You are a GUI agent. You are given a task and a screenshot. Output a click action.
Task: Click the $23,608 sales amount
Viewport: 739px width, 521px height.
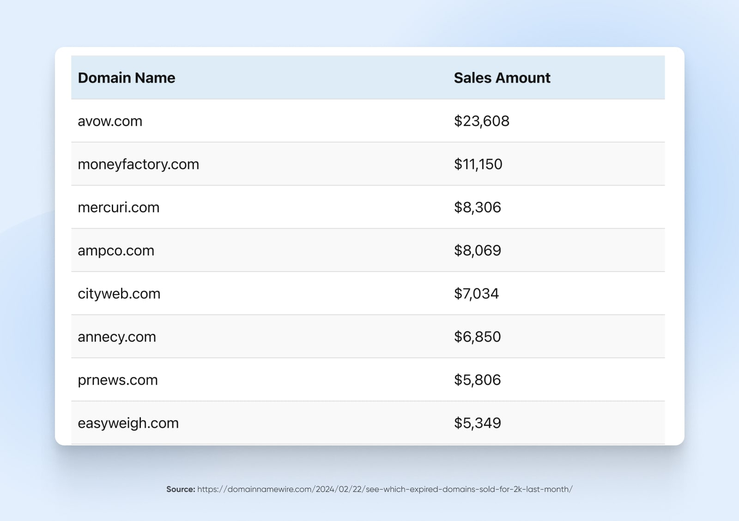coord(482,121)
